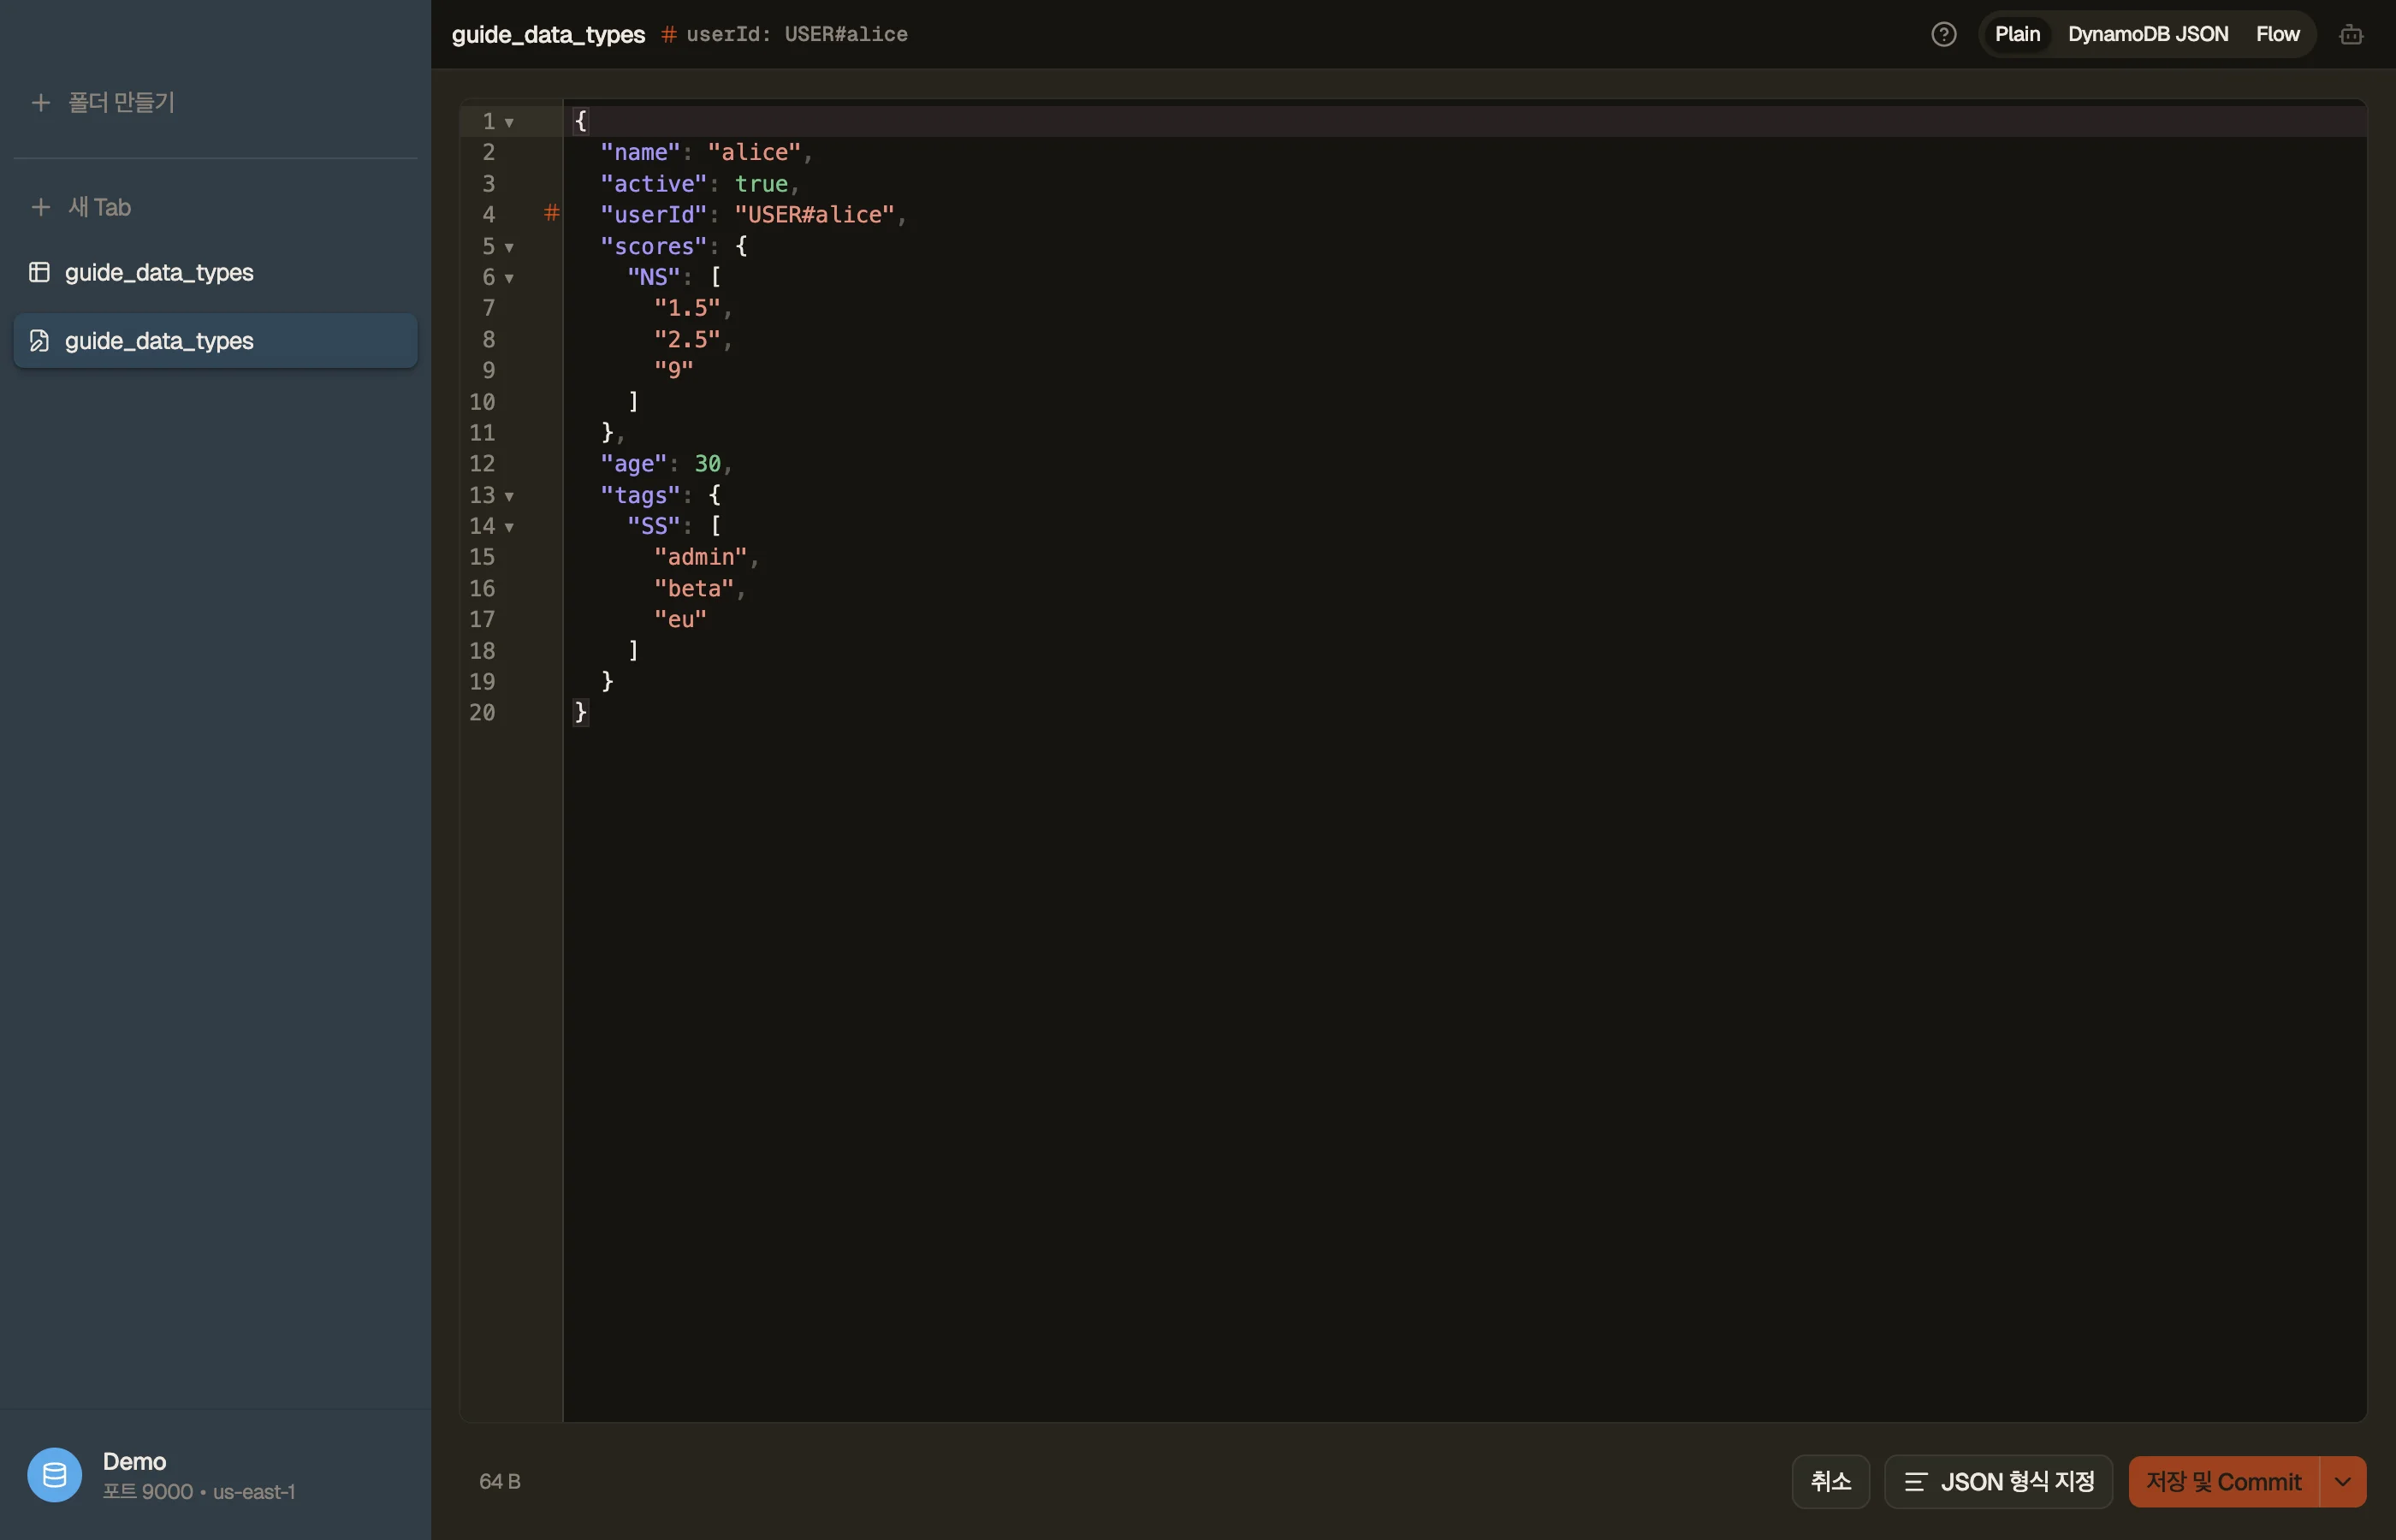
Task: Click the orange hash icon in the header
Action: tap(668, 35)
